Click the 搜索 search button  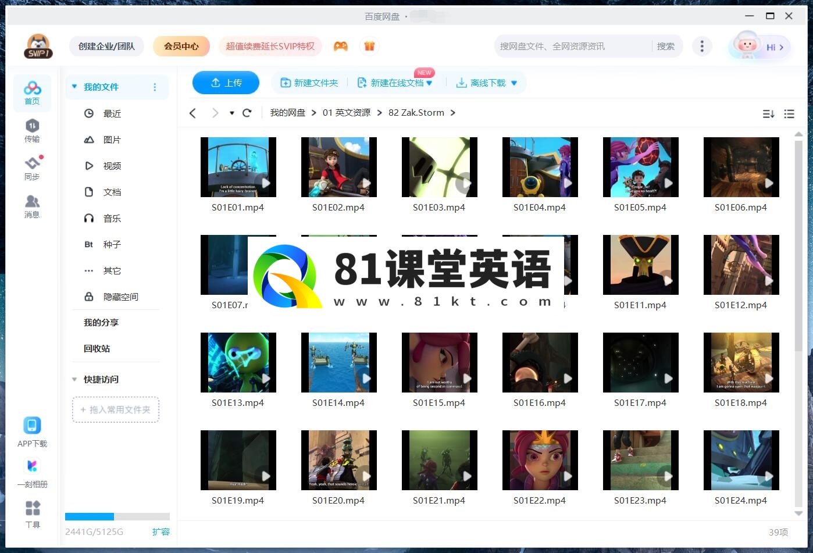666,46
